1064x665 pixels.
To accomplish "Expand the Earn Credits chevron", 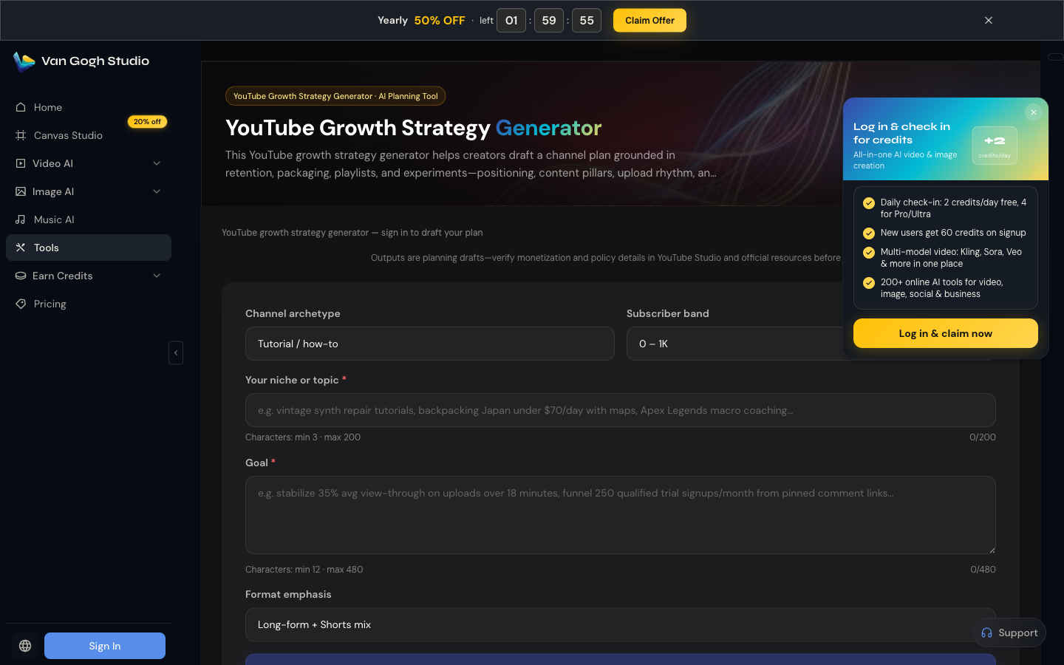I will click(157, 276).
